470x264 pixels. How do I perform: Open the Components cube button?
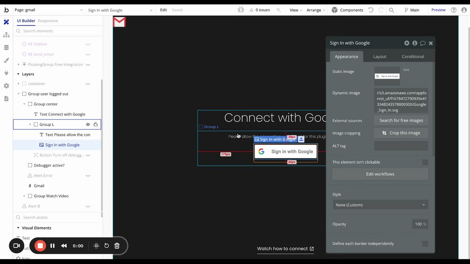click(347, 10)
